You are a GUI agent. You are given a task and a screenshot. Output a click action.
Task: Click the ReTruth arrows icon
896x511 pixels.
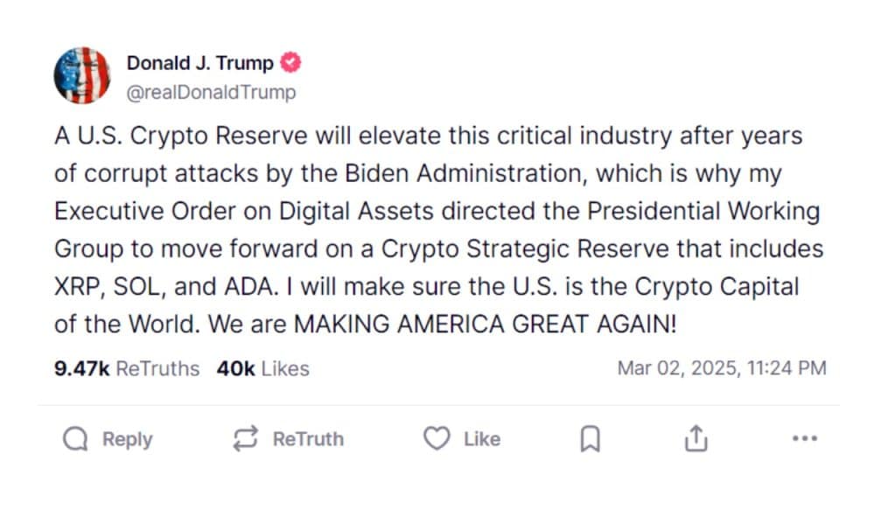click(x=246, y=439)
